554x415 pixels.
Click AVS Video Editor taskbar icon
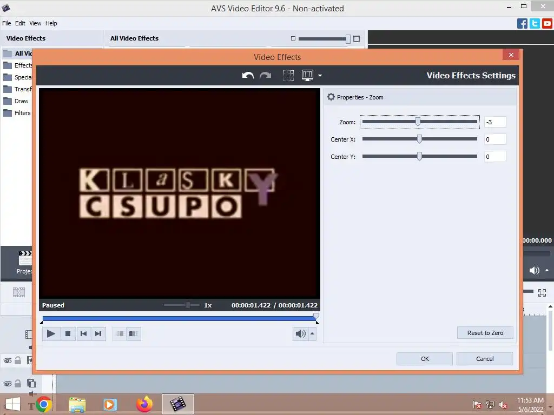(177, 404)
